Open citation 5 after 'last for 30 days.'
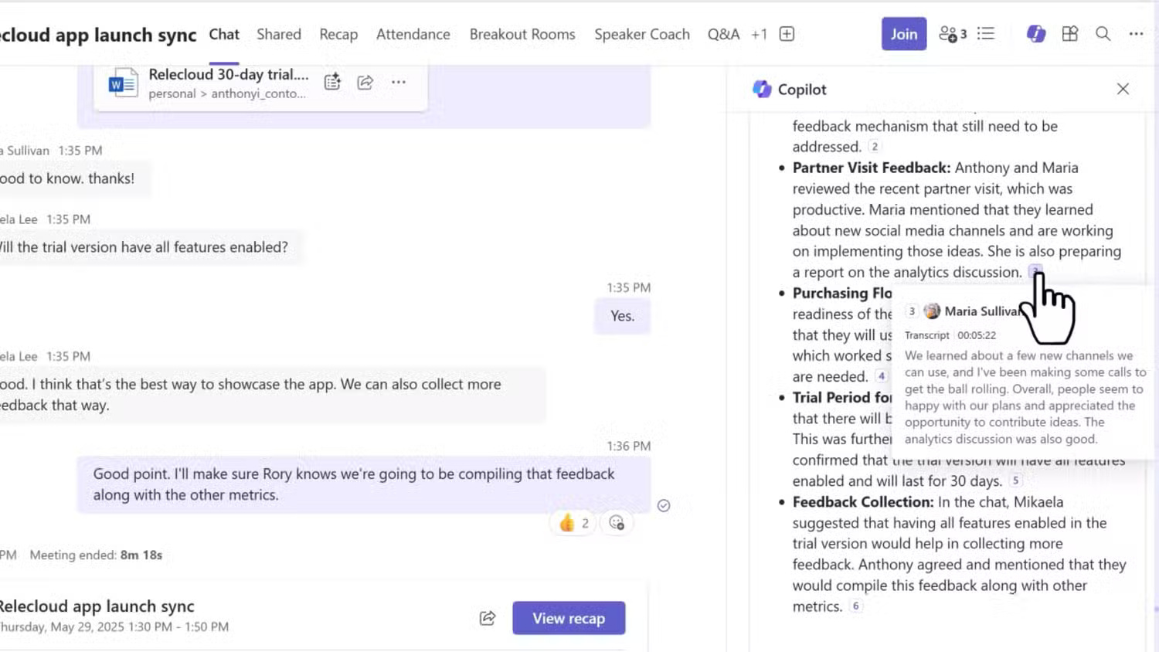The image size is (1159, 652). pos(1016,481)
